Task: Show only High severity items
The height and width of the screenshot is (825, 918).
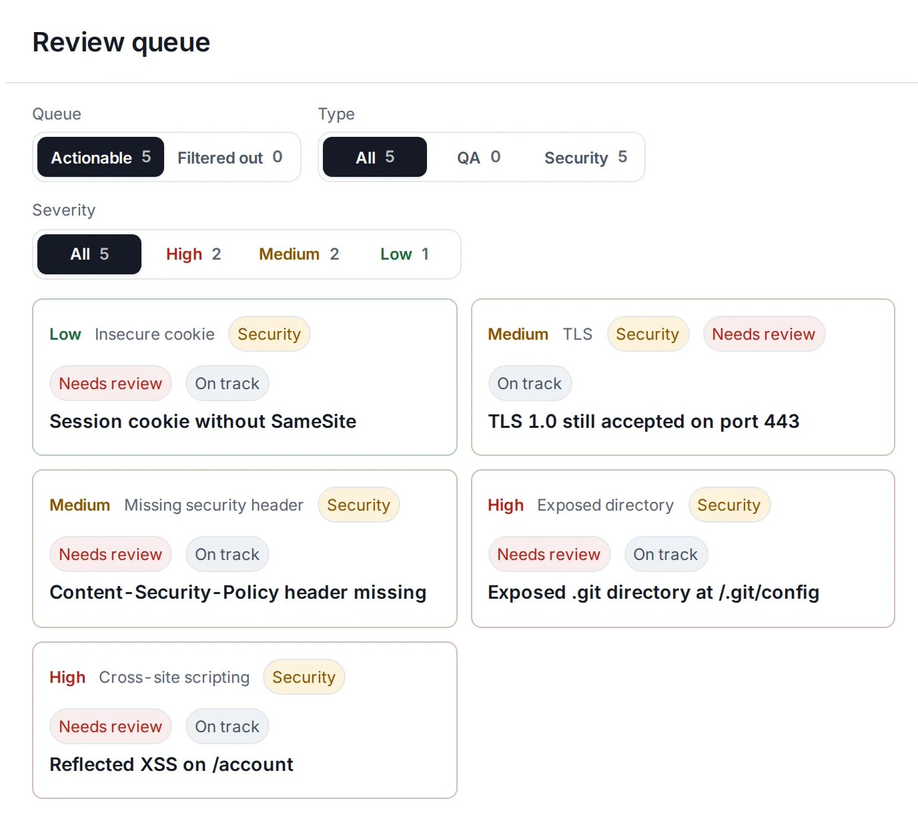Action: point(193,254)
